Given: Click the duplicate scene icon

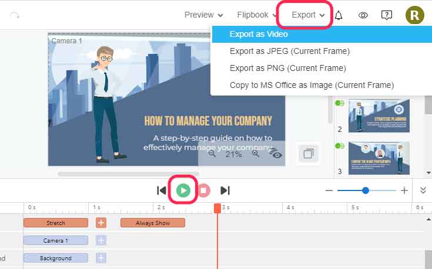Looking at the screenshot, I should point(308,154).
